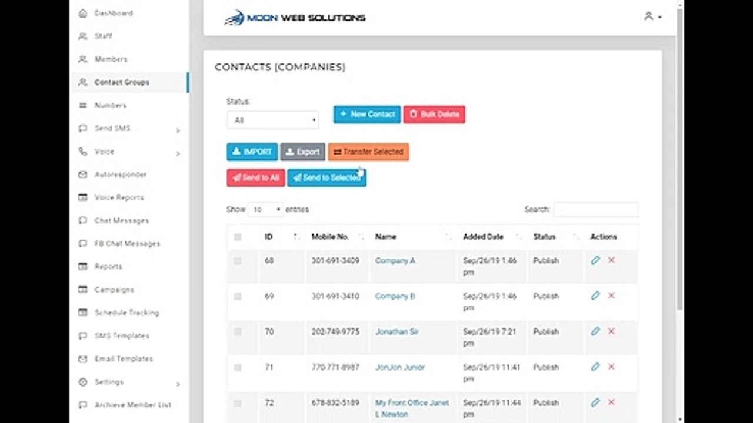Click the Autoresponder envelope icon

[x=83, y=174]
